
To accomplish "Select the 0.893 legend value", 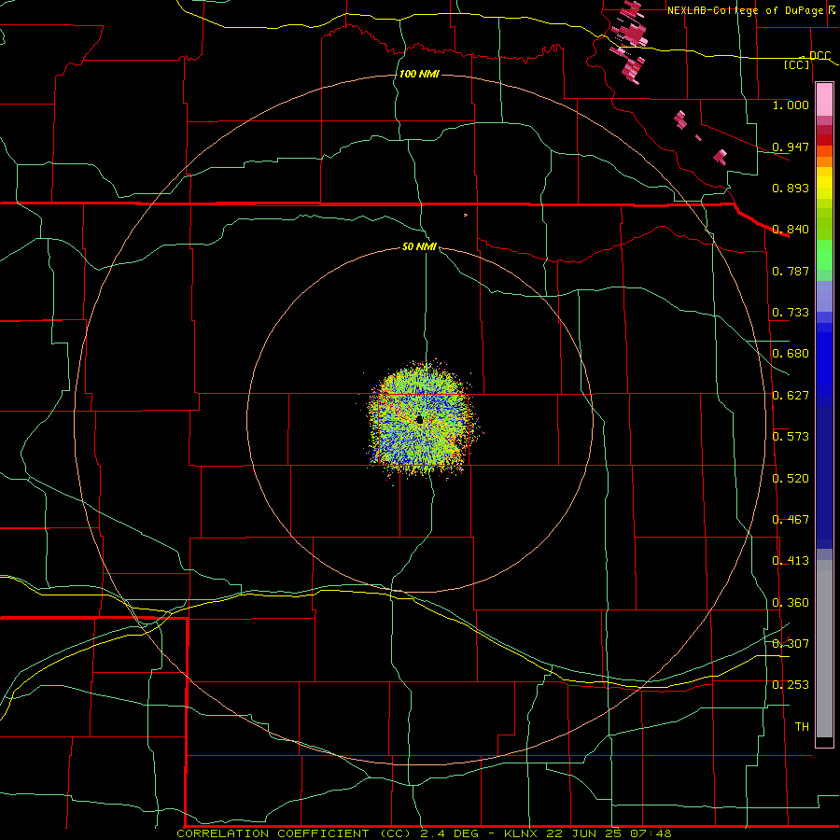I will pos(791,188).
